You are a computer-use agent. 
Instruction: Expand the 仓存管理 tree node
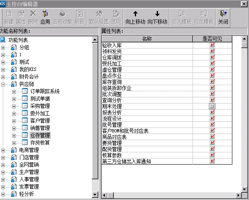14,136
